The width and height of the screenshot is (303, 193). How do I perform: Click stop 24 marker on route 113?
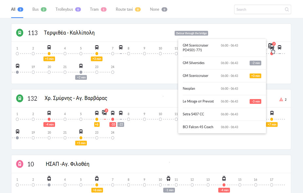(x=113, y=72)
